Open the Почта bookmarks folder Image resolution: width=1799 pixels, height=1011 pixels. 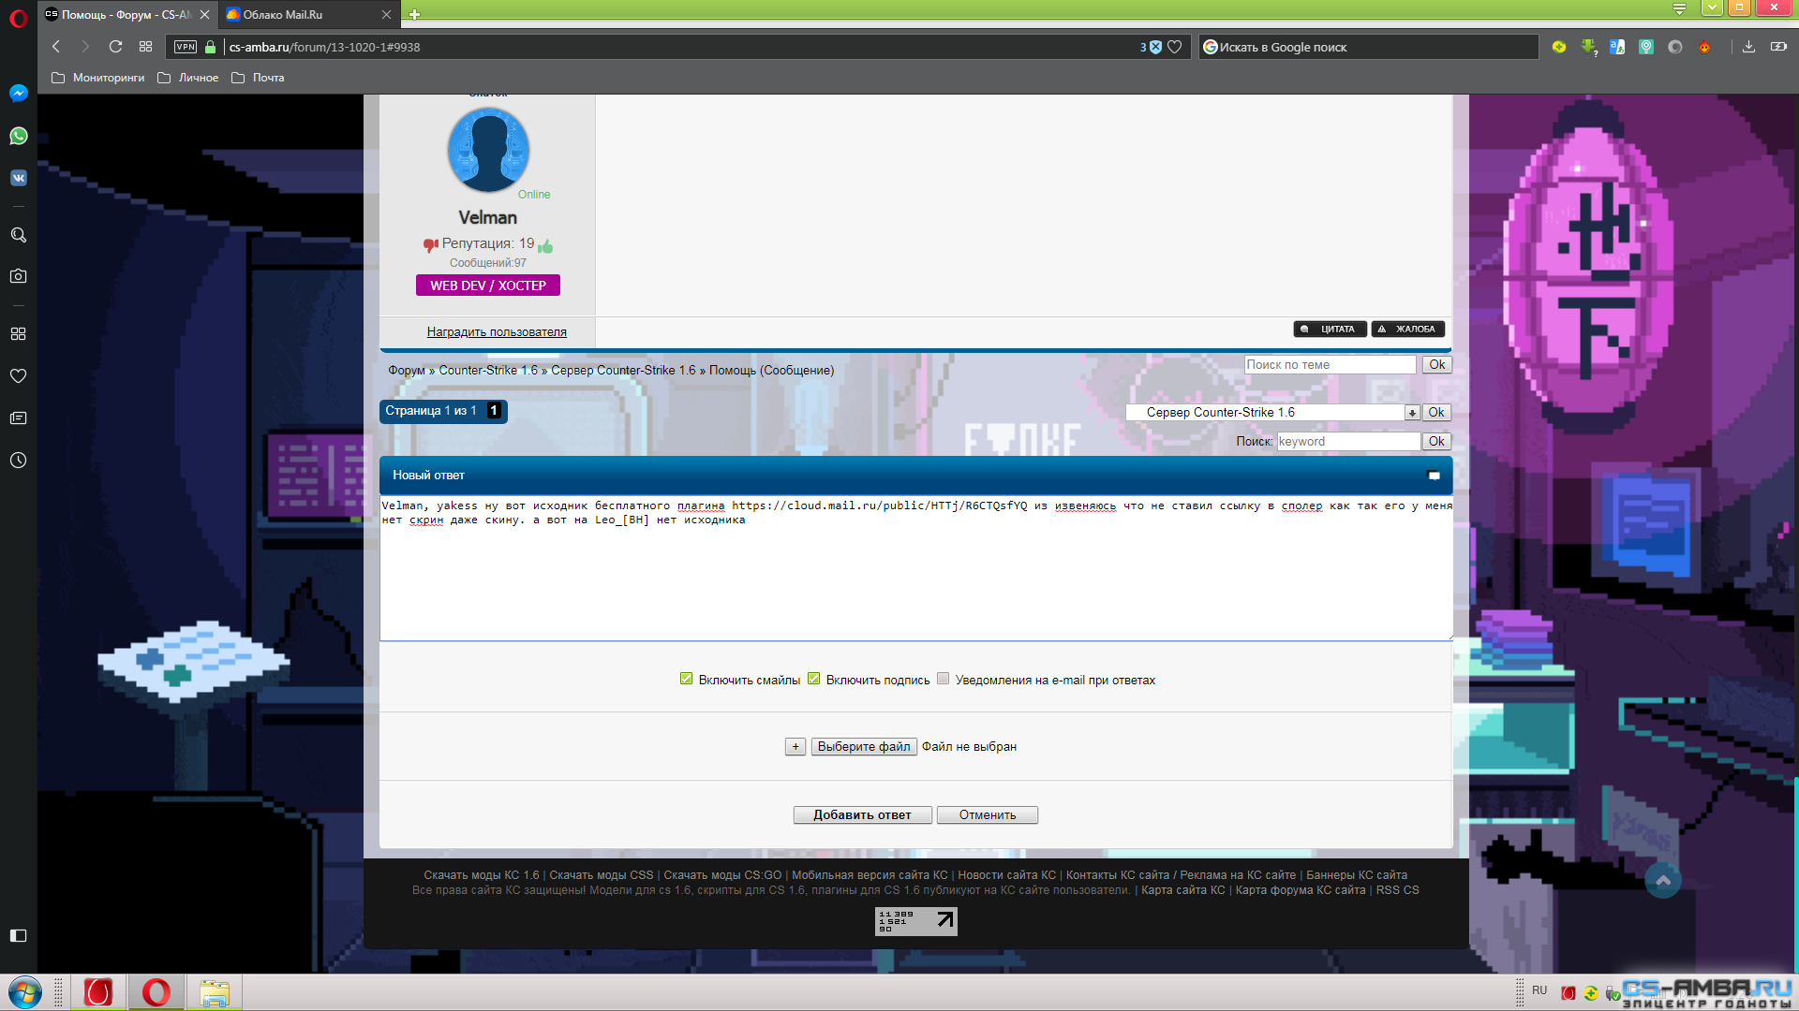click(x=258, y=78)
